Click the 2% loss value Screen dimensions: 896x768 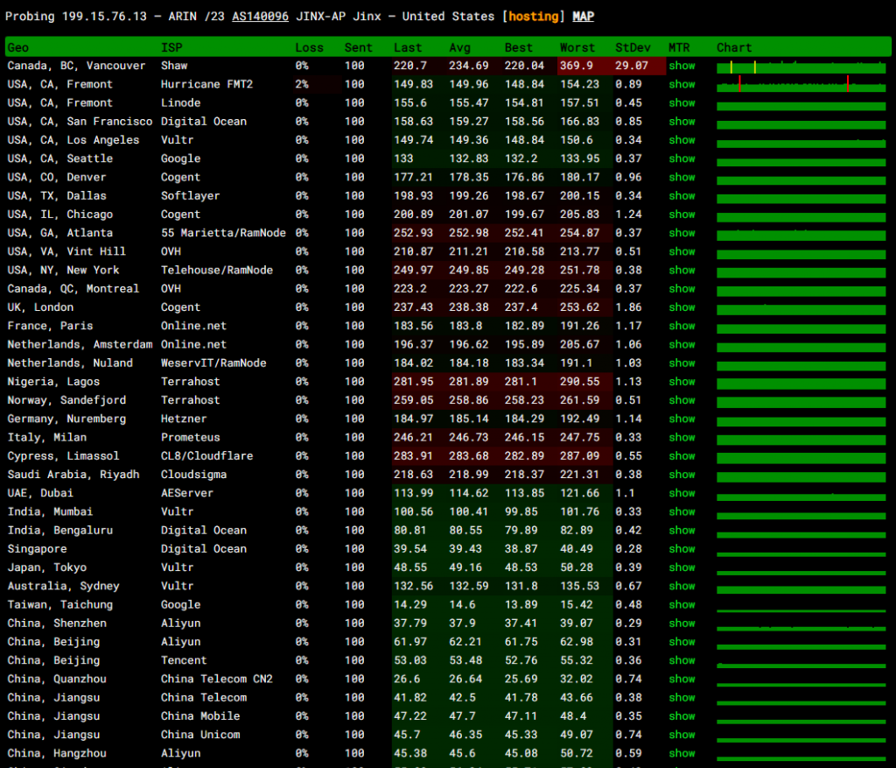(302, 84)
